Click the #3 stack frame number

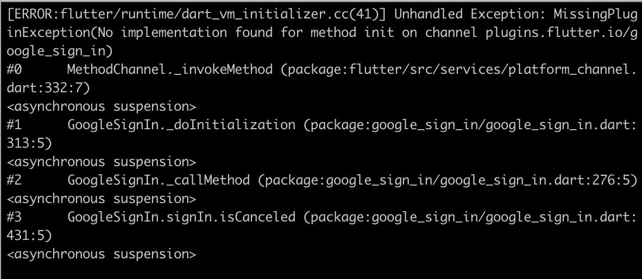click(14, 217)
